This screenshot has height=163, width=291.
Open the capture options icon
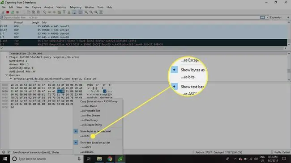pyautogui.click(x=17, y=12)
